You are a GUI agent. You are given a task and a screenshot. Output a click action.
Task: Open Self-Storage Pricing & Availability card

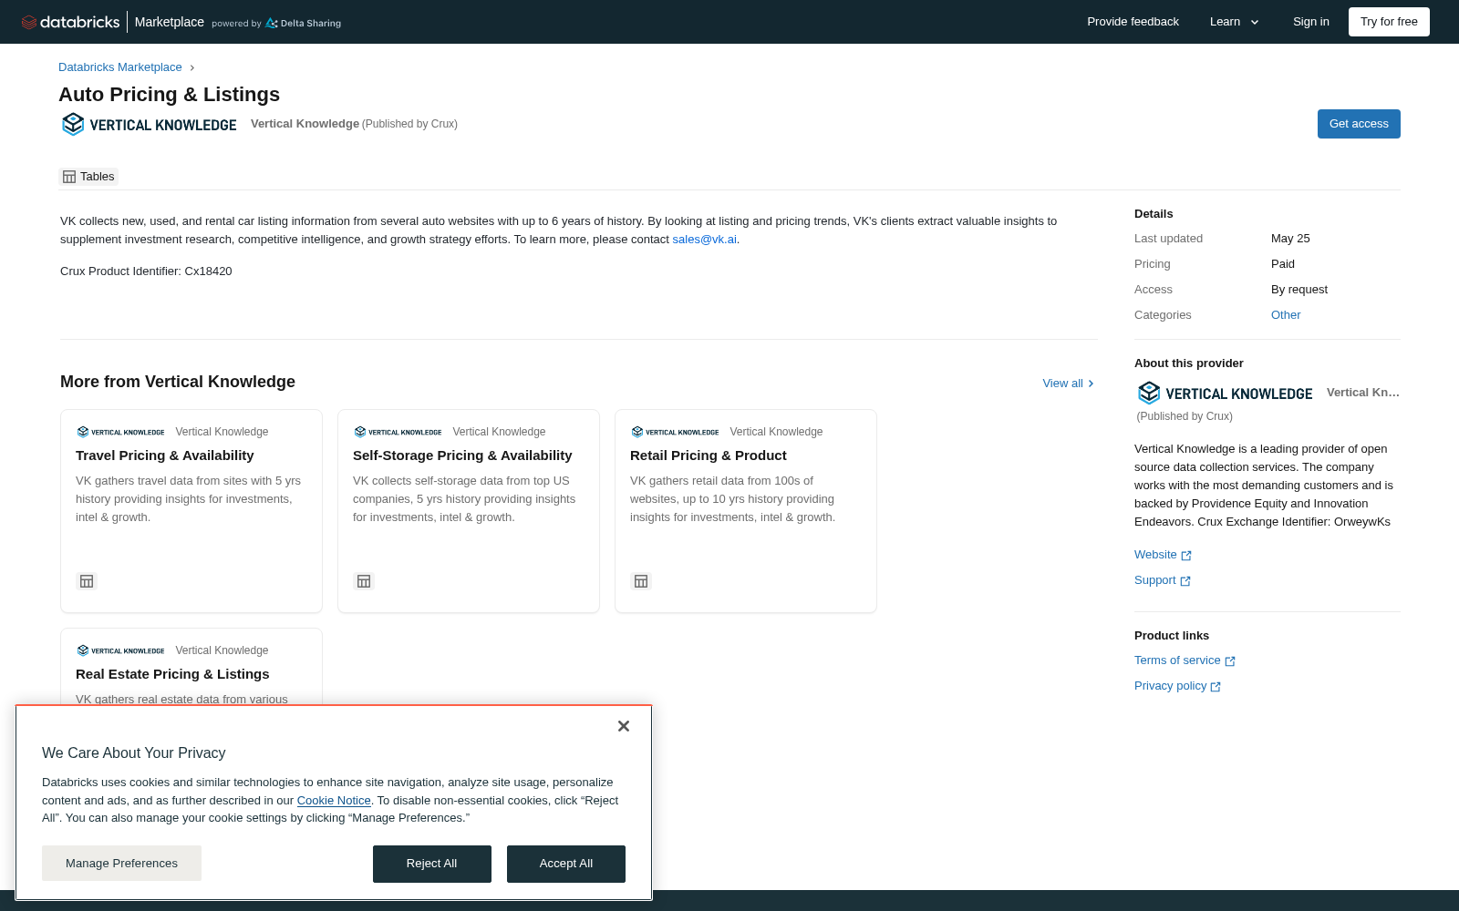click(x=469, y=511)
